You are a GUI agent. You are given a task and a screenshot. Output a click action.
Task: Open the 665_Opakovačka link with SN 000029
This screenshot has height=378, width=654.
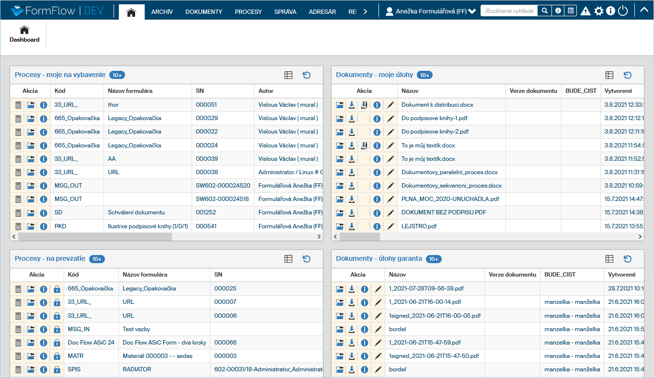(x=77, y=118)
